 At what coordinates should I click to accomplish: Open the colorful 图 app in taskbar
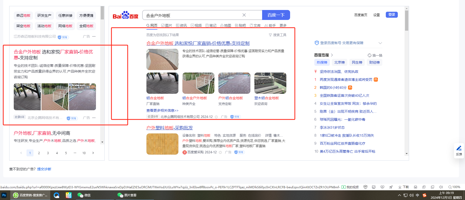pyautogui.click(x=68, y=195)
